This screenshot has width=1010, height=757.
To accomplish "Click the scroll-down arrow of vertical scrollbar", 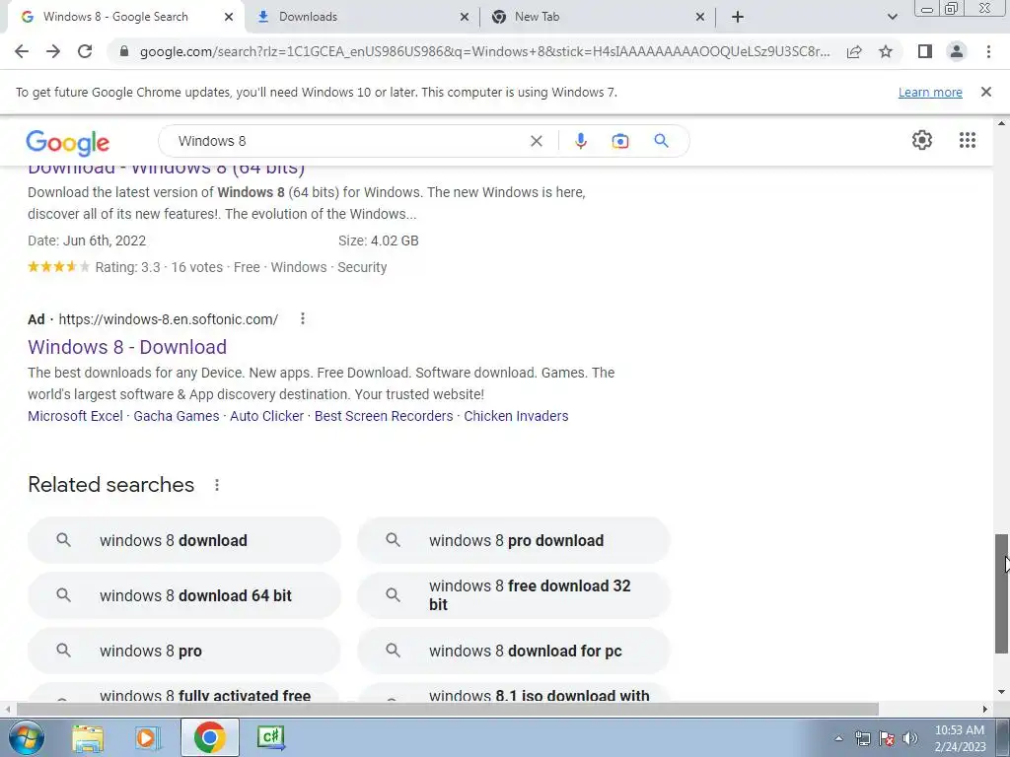I will (x=1001, y=692).
